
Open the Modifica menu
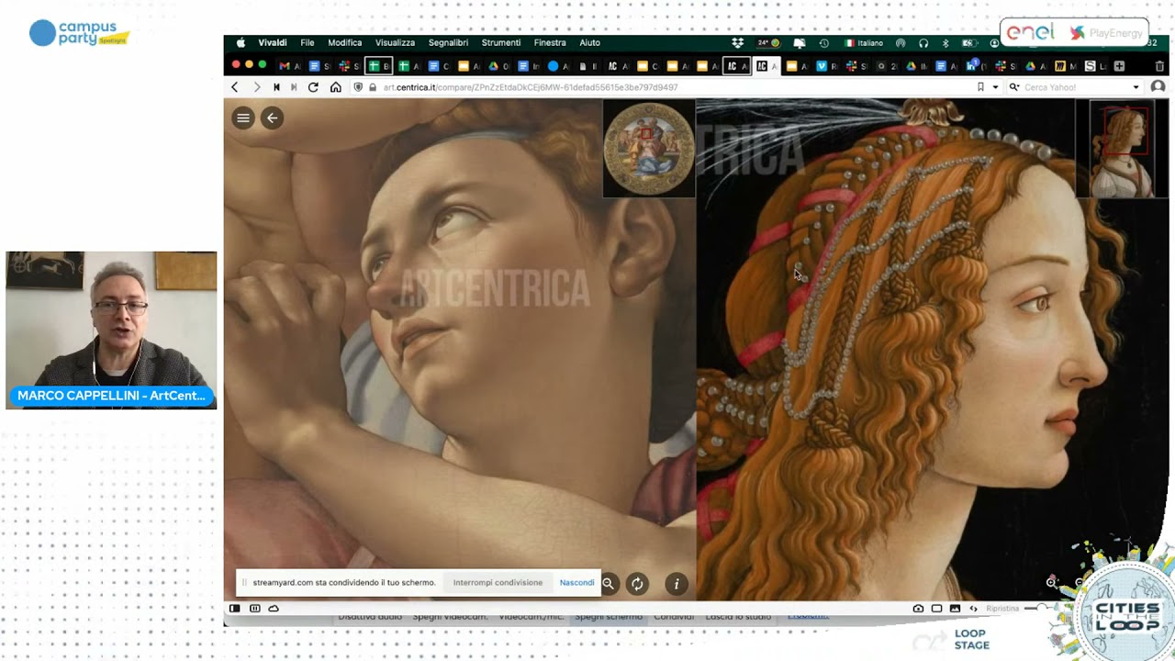click(x=345, y=43)
